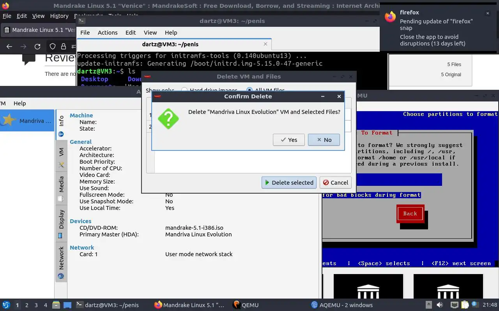499x311 pixels.
Task: Open the terminal's View menu
Action: click(x=150, y=33)
